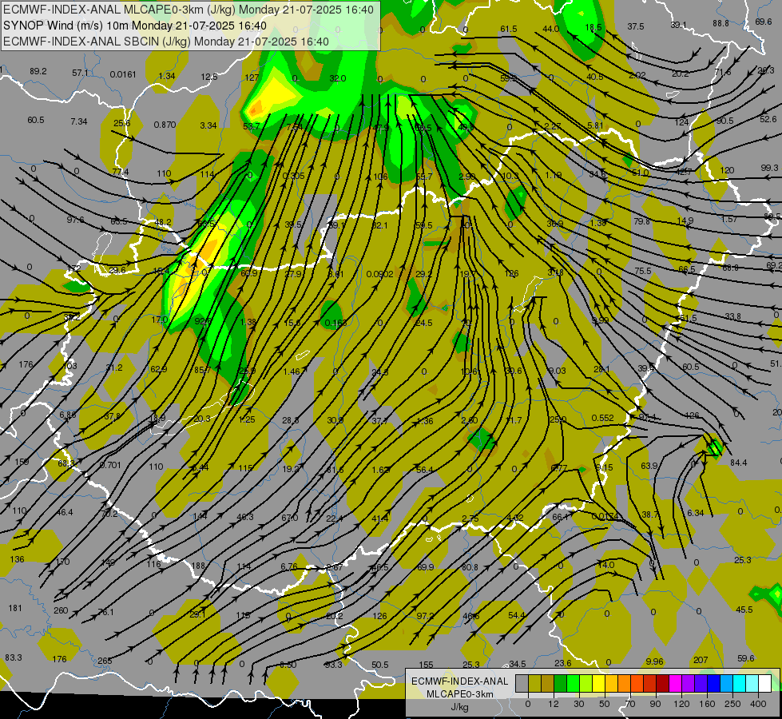Click the map value 127
The width and height of the screenshot is (782, 719).
[x=252, y=77]
